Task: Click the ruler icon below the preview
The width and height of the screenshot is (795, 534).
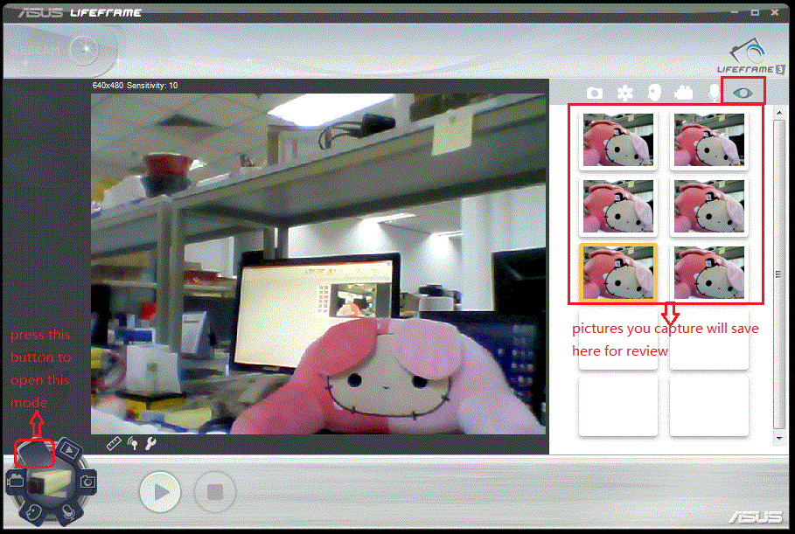Action: point(113,443)
